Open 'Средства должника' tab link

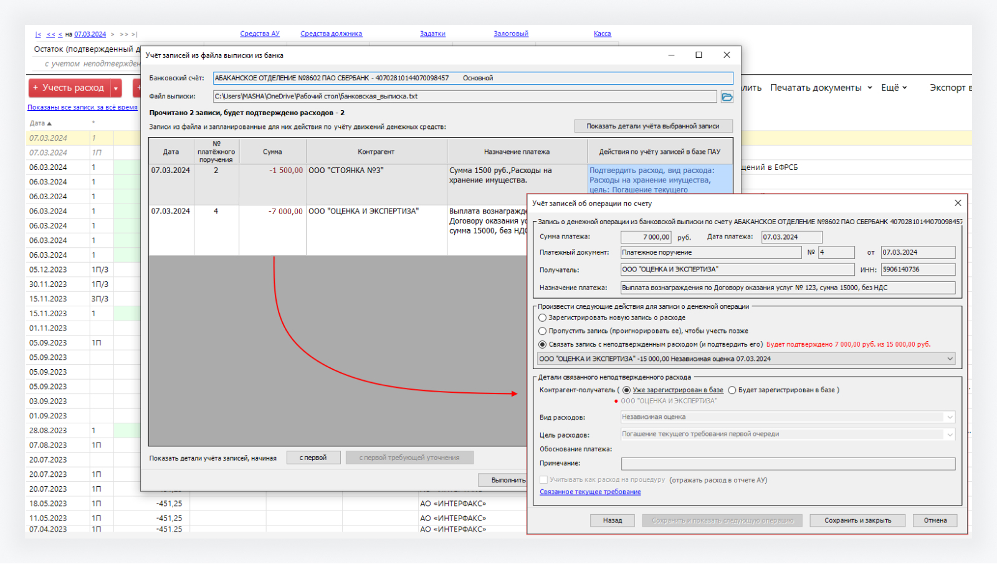coord(331,34)
